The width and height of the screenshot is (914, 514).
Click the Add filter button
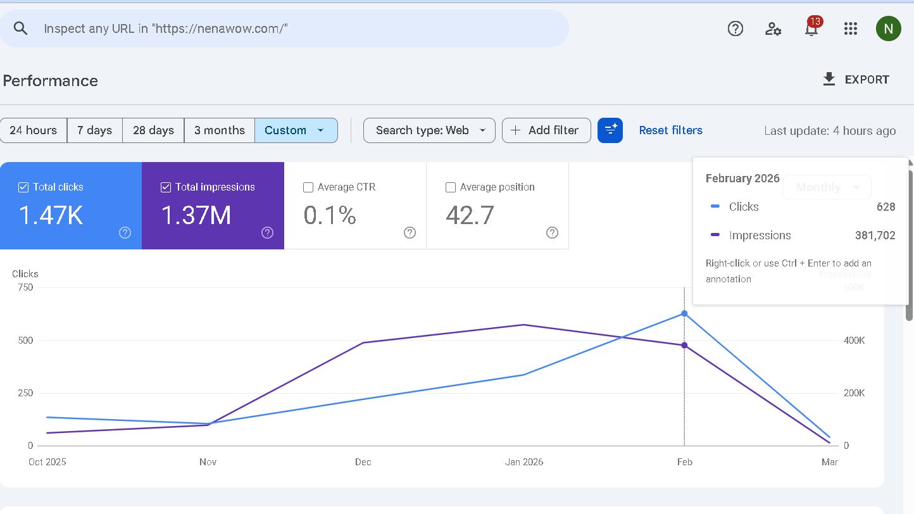546,130
